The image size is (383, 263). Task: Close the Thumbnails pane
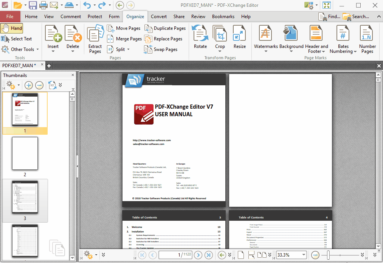click(73, 75)
